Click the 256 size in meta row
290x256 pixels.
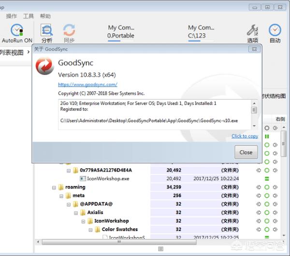pyautogui.click(x=177, y=196)
